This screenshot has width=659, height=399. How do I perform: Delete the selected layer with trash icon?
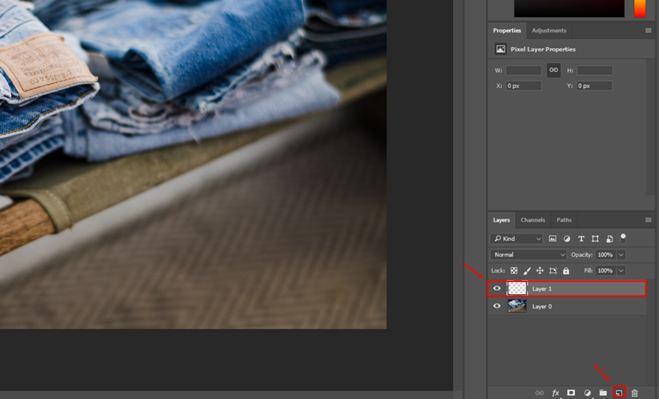coord(634,393)
